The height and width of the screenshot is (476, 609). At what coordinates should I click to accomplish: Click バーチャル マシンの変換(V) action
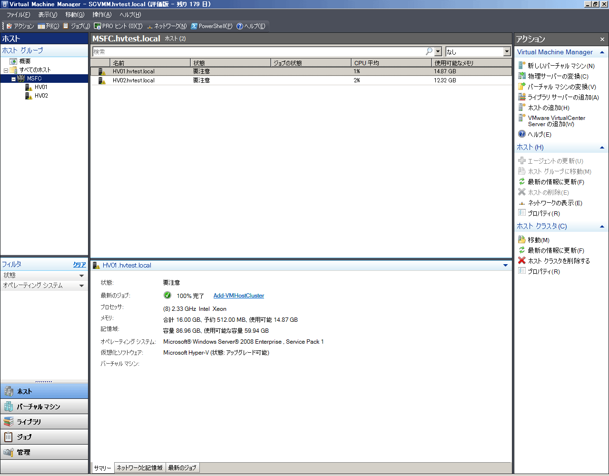557,87
